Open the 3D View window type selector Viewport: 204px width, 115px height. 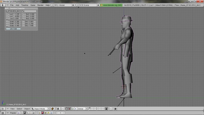[3, 109]
